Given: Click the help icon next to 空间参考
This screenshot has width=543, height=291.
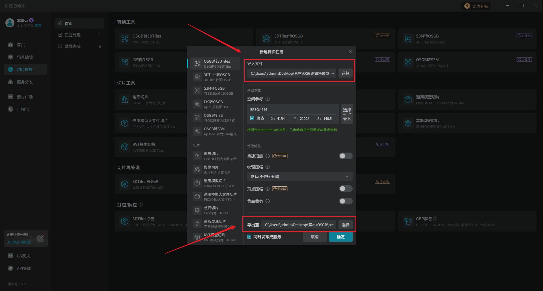Looking at the screenshot, I should 268,99.
